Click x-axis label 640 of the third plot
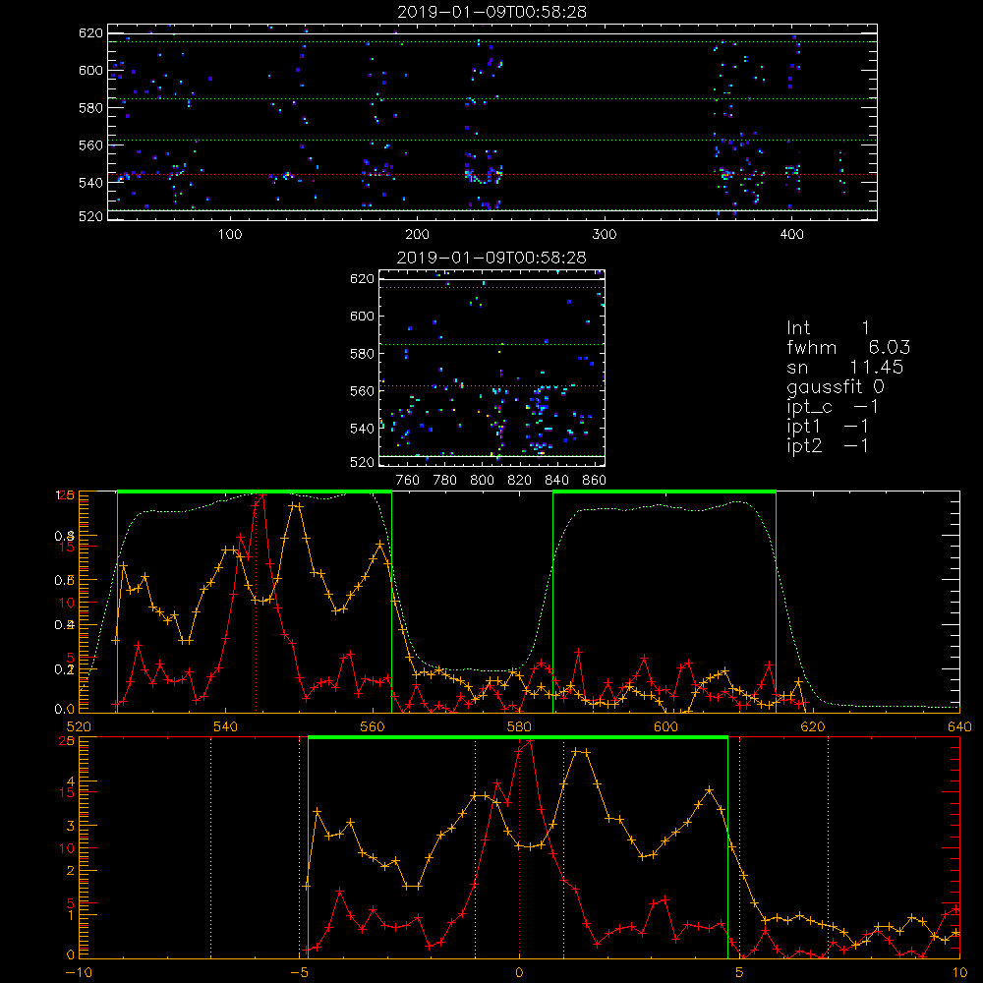983x983 pixels. click(959, 726)
